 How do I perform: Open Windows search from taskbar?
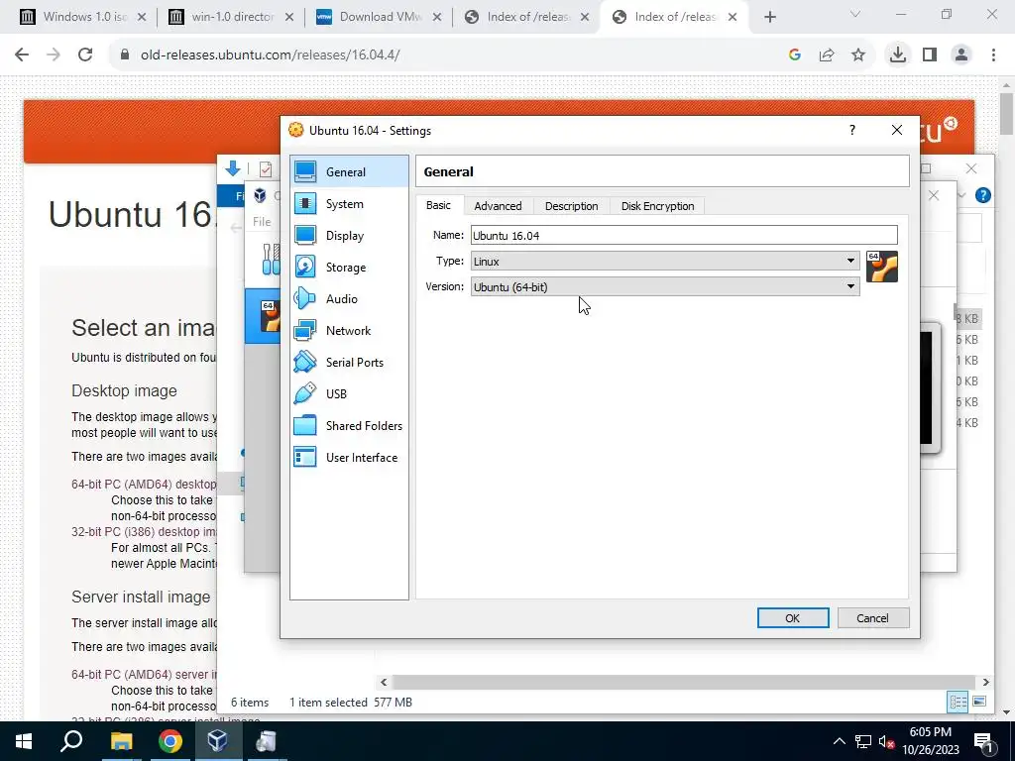71,741
